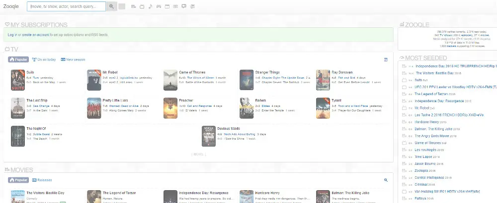
Task: Open the Mr. Robot poster thumbnail
Action: tap(94, 80)
